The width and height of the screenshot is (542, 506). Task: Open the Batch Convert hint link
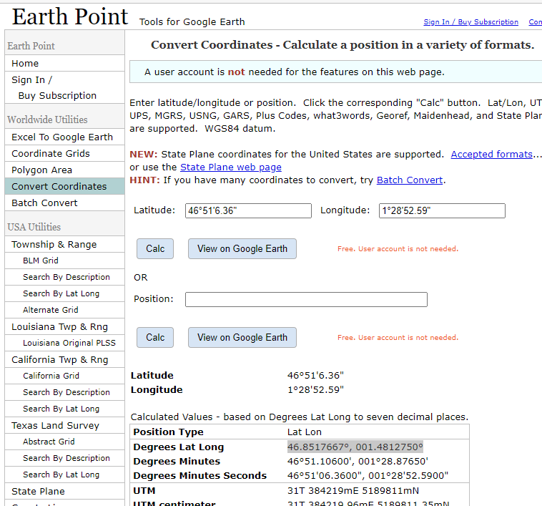tap(410, 180)
